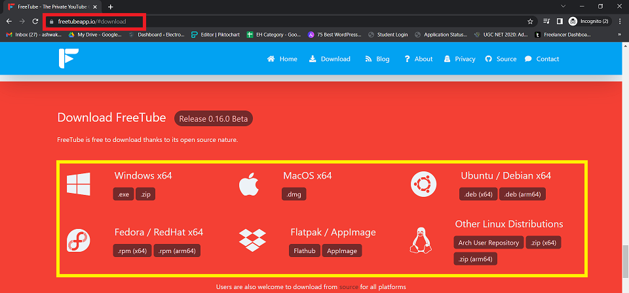Click the Ubuntu logo icon

coord(423,184)
